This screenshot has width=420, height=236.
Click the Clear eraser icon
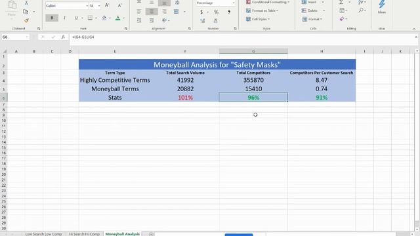tap(342, 19)
